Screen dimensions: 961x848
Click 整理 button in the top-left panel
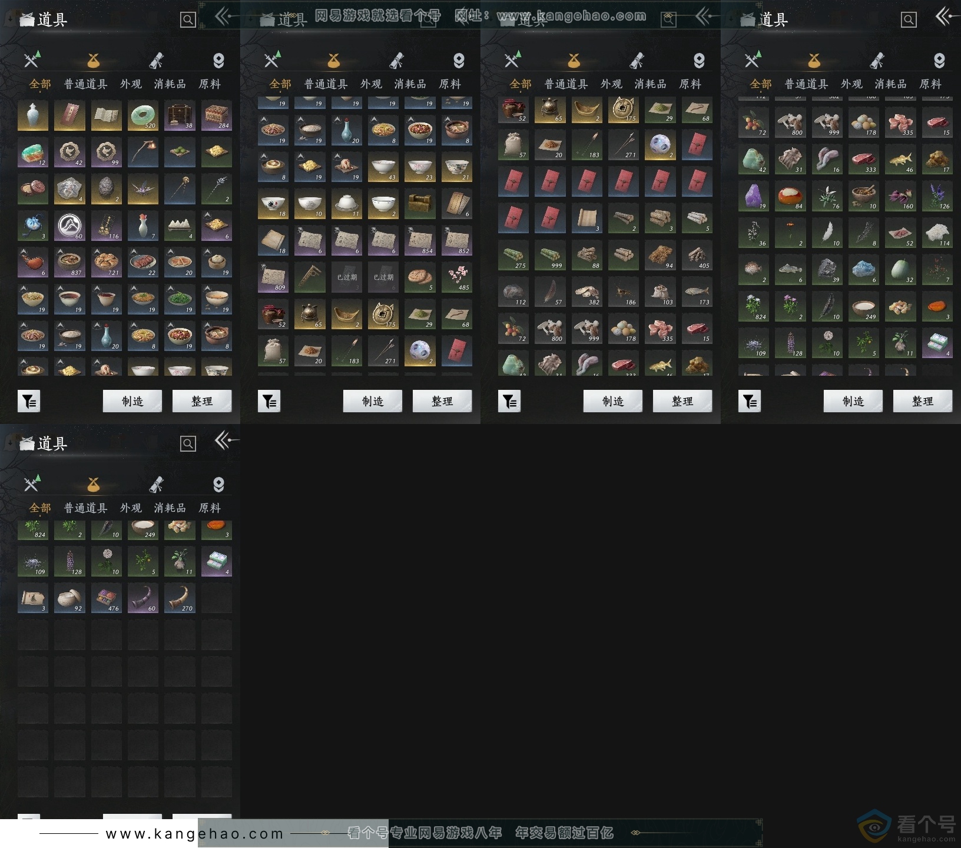tap(202, 401)
